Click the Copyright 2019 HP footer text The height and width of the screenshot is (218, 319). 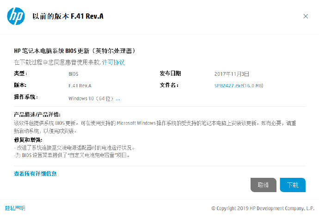click(263, 208)
